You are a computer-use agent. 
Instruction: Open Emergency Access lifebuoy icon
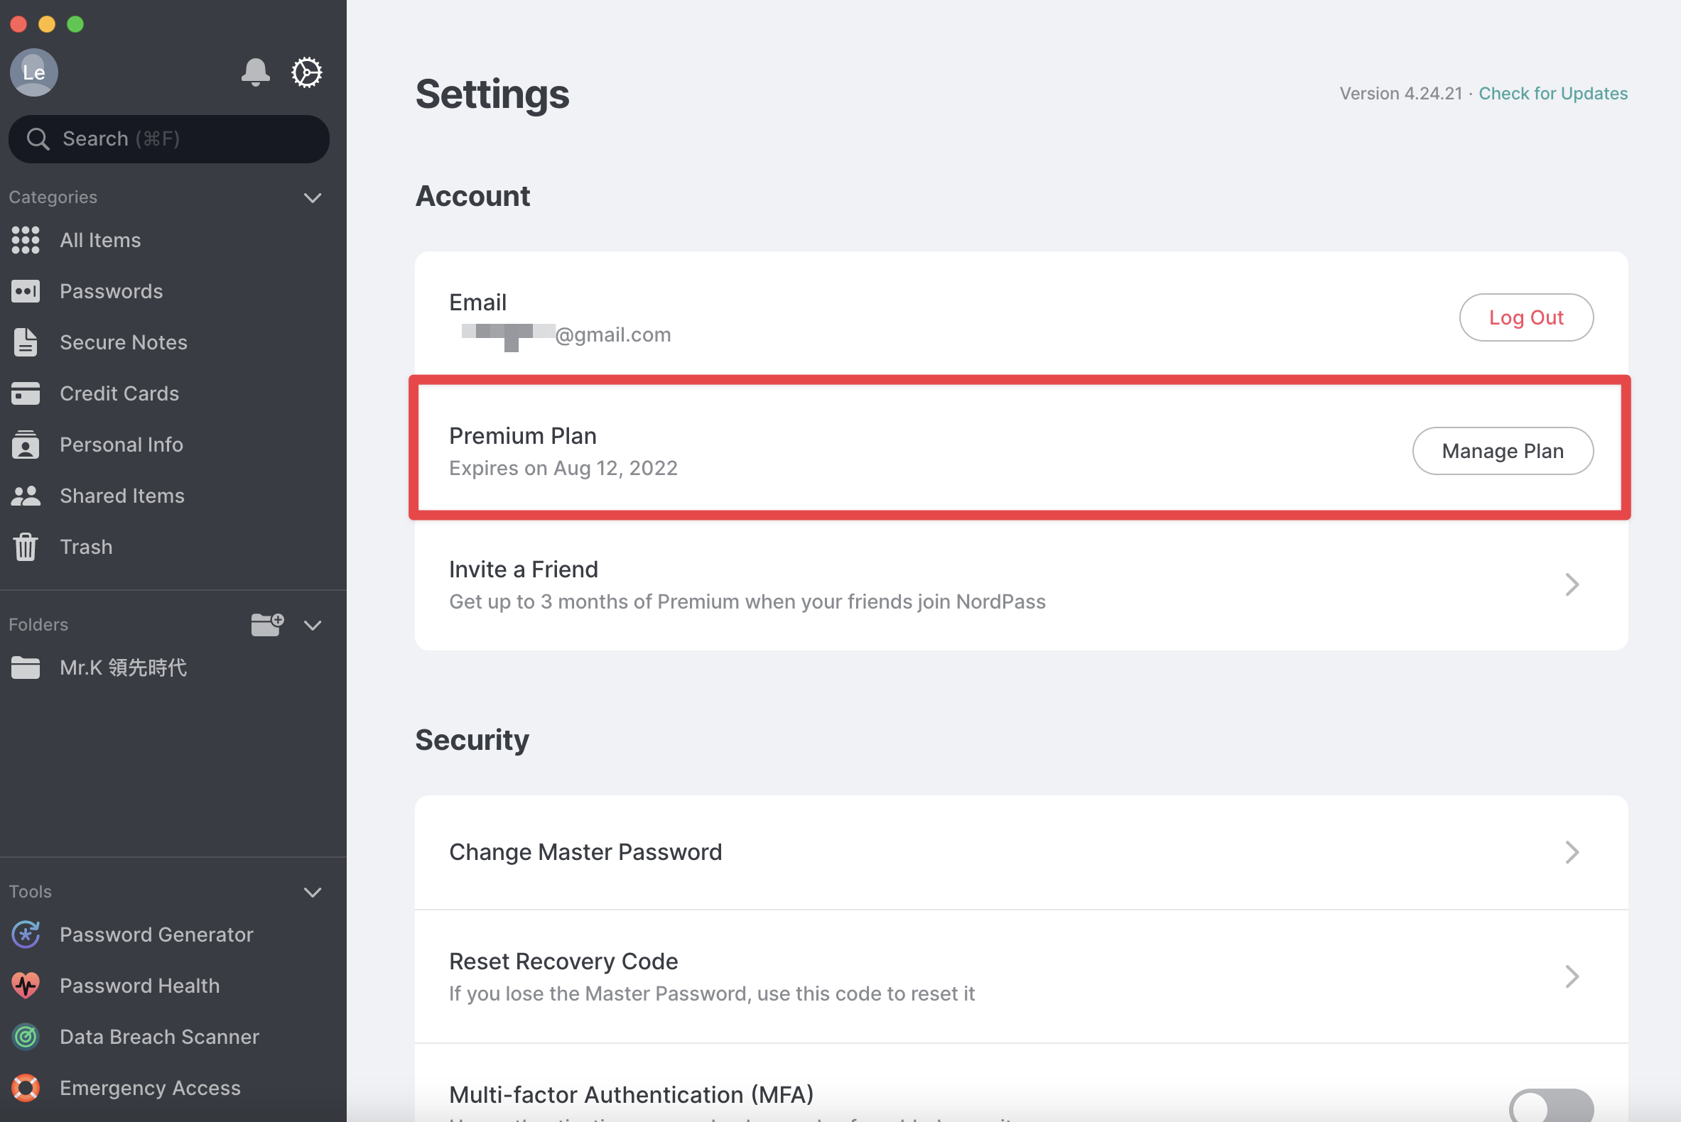(x=26, y=1088)
